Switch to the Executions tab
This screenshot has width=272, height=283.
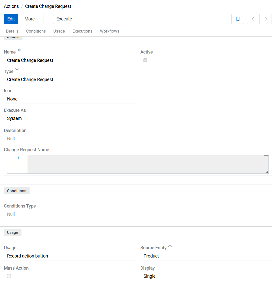pyautogui.click(x=82, y=31)
